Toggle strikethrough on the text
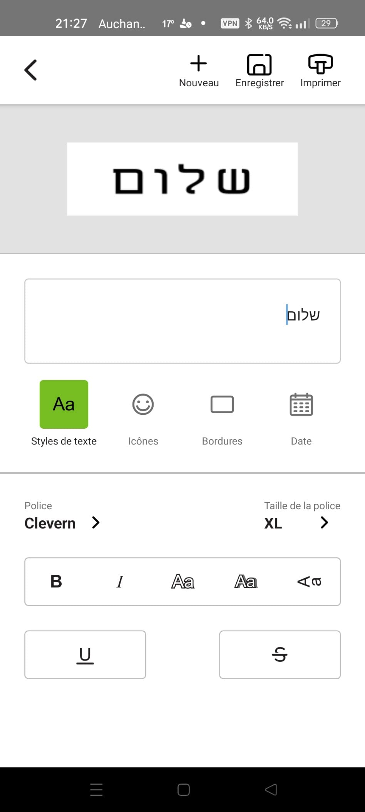The image size is (365, 812). click(x=280, y=654)
